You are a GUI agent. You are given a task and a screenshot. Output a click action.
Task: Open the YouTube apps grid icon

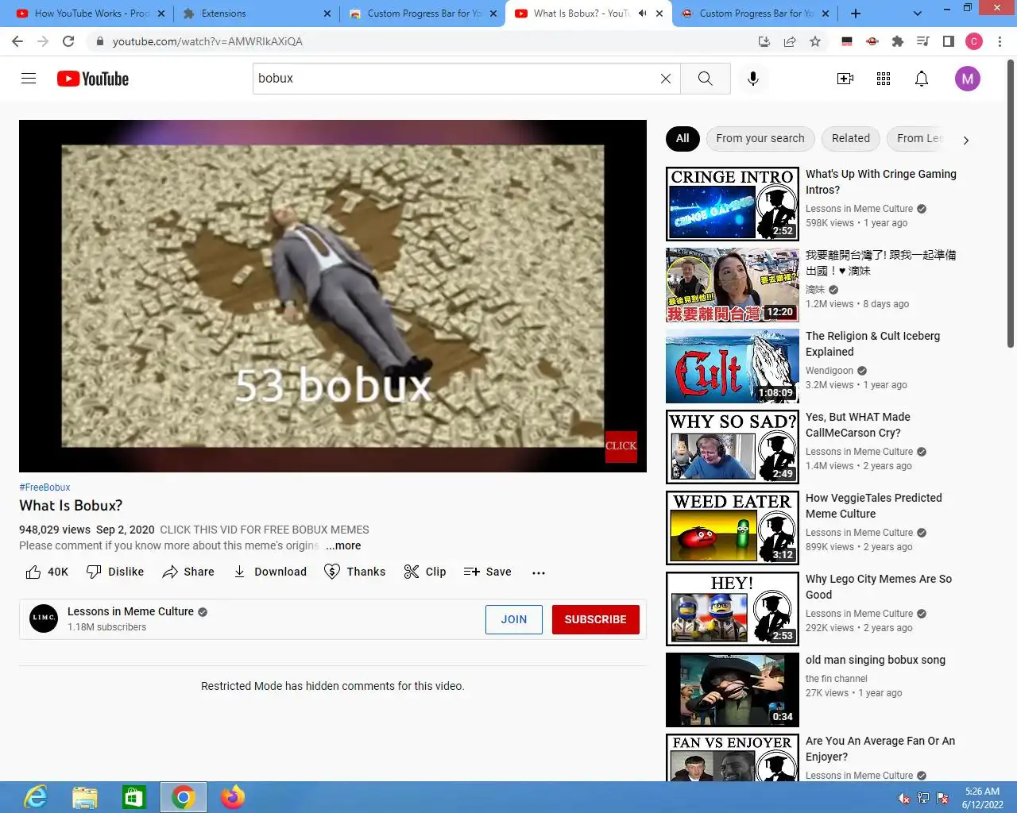(884, 79)
